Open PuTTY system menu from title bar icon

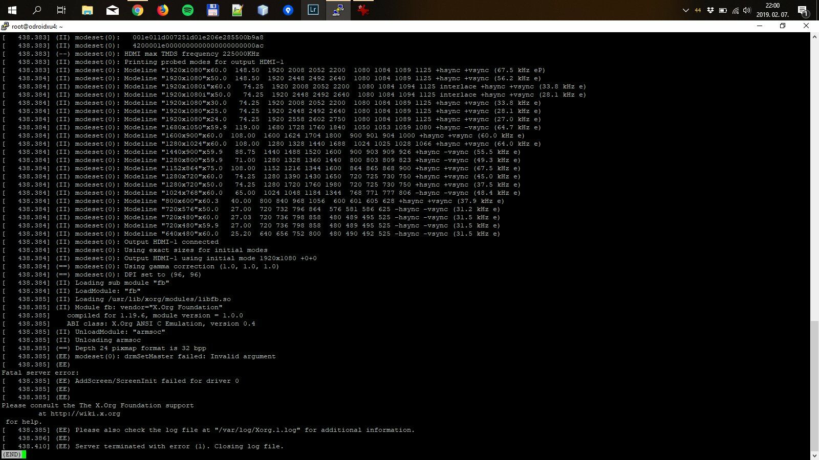pyautogui.click(x=5, y=26)
